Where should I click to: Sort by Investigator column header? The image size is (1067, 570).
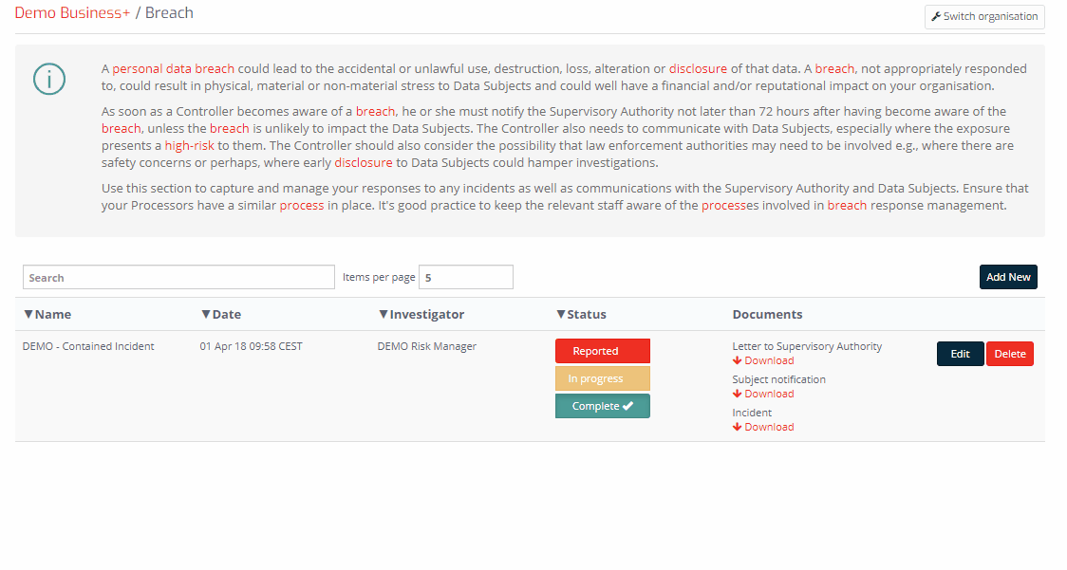421,314
